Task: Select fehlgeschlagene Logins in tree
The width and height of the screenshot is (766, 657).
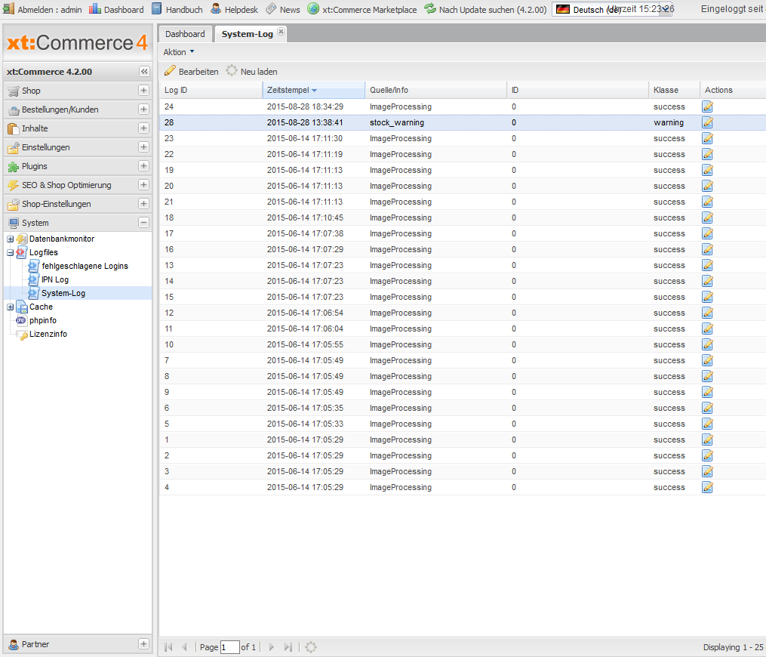Action: [x=85, y=266]
